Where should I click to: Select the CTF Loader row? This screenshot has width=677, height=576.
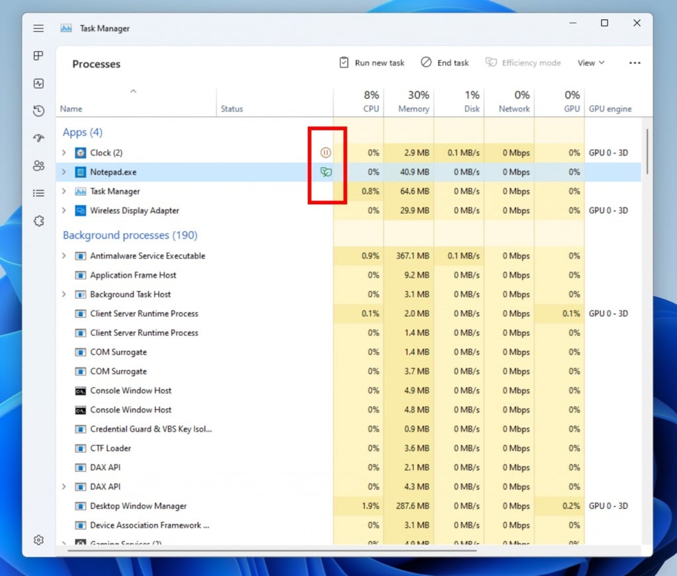[348, 448]
